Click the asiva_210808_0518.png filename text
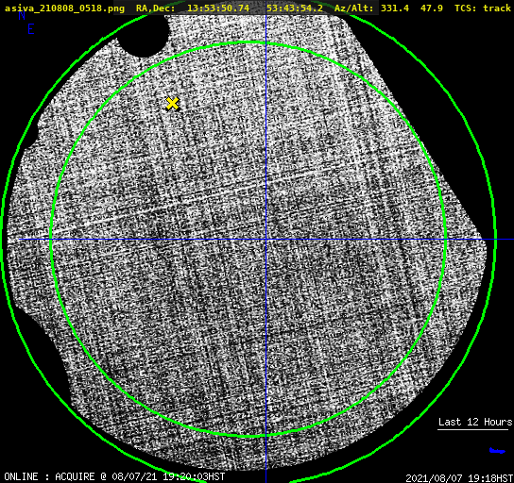 [65, 8]
